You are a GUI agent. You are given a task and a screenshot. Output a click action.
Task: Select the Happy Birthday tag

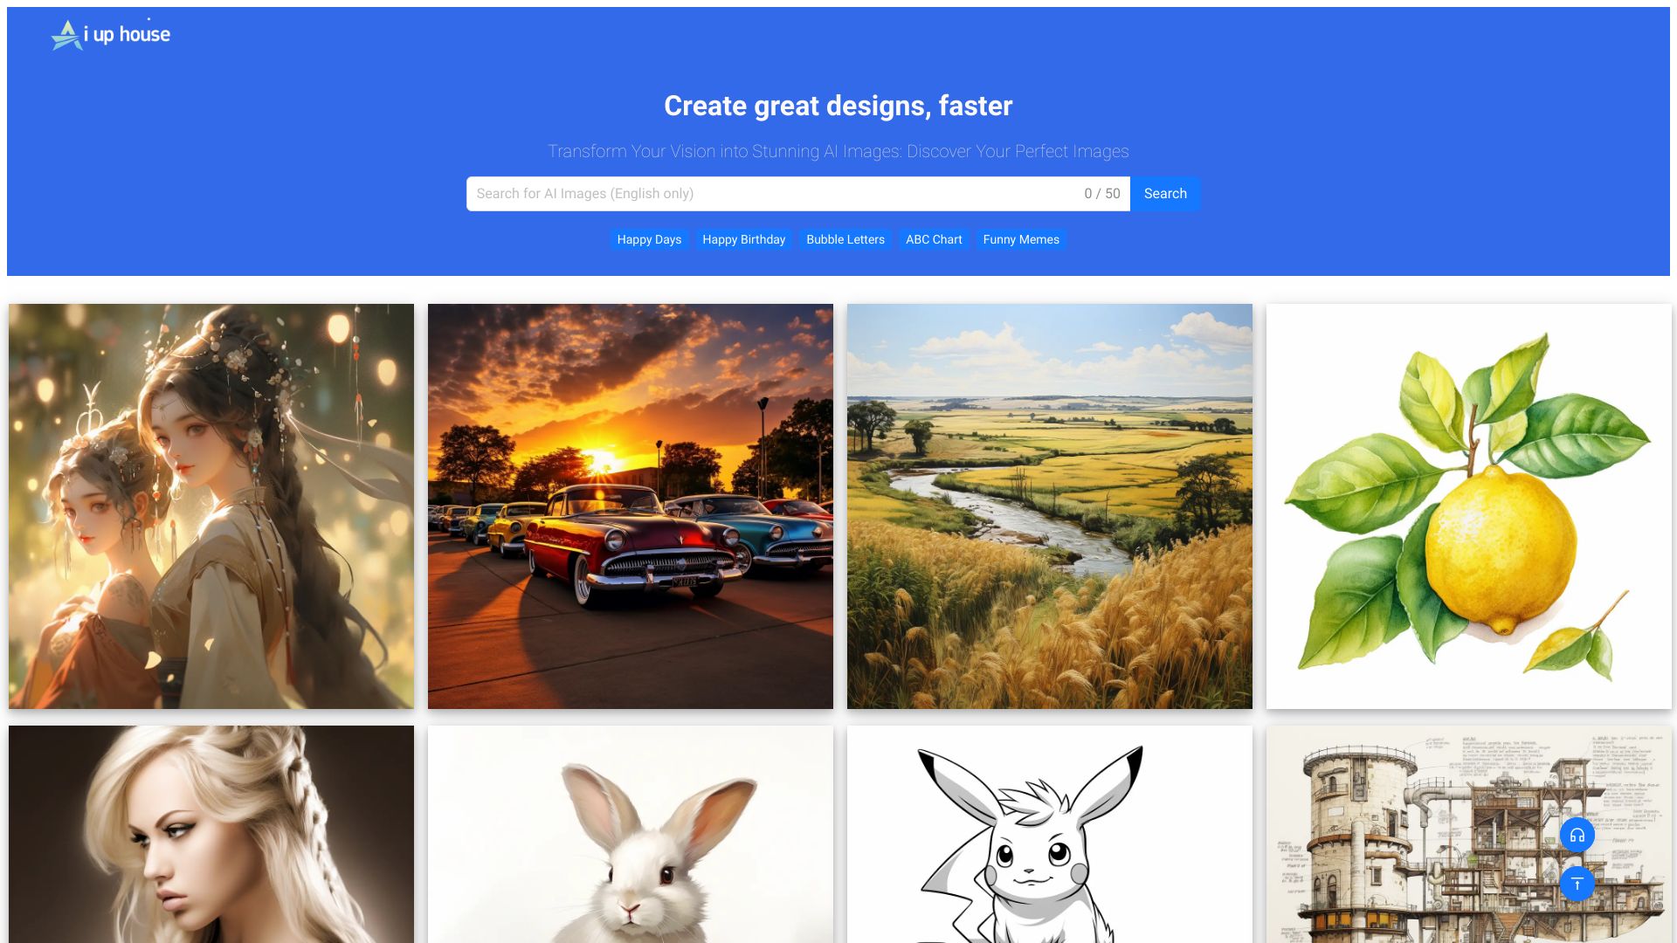[x=743, y=239]
